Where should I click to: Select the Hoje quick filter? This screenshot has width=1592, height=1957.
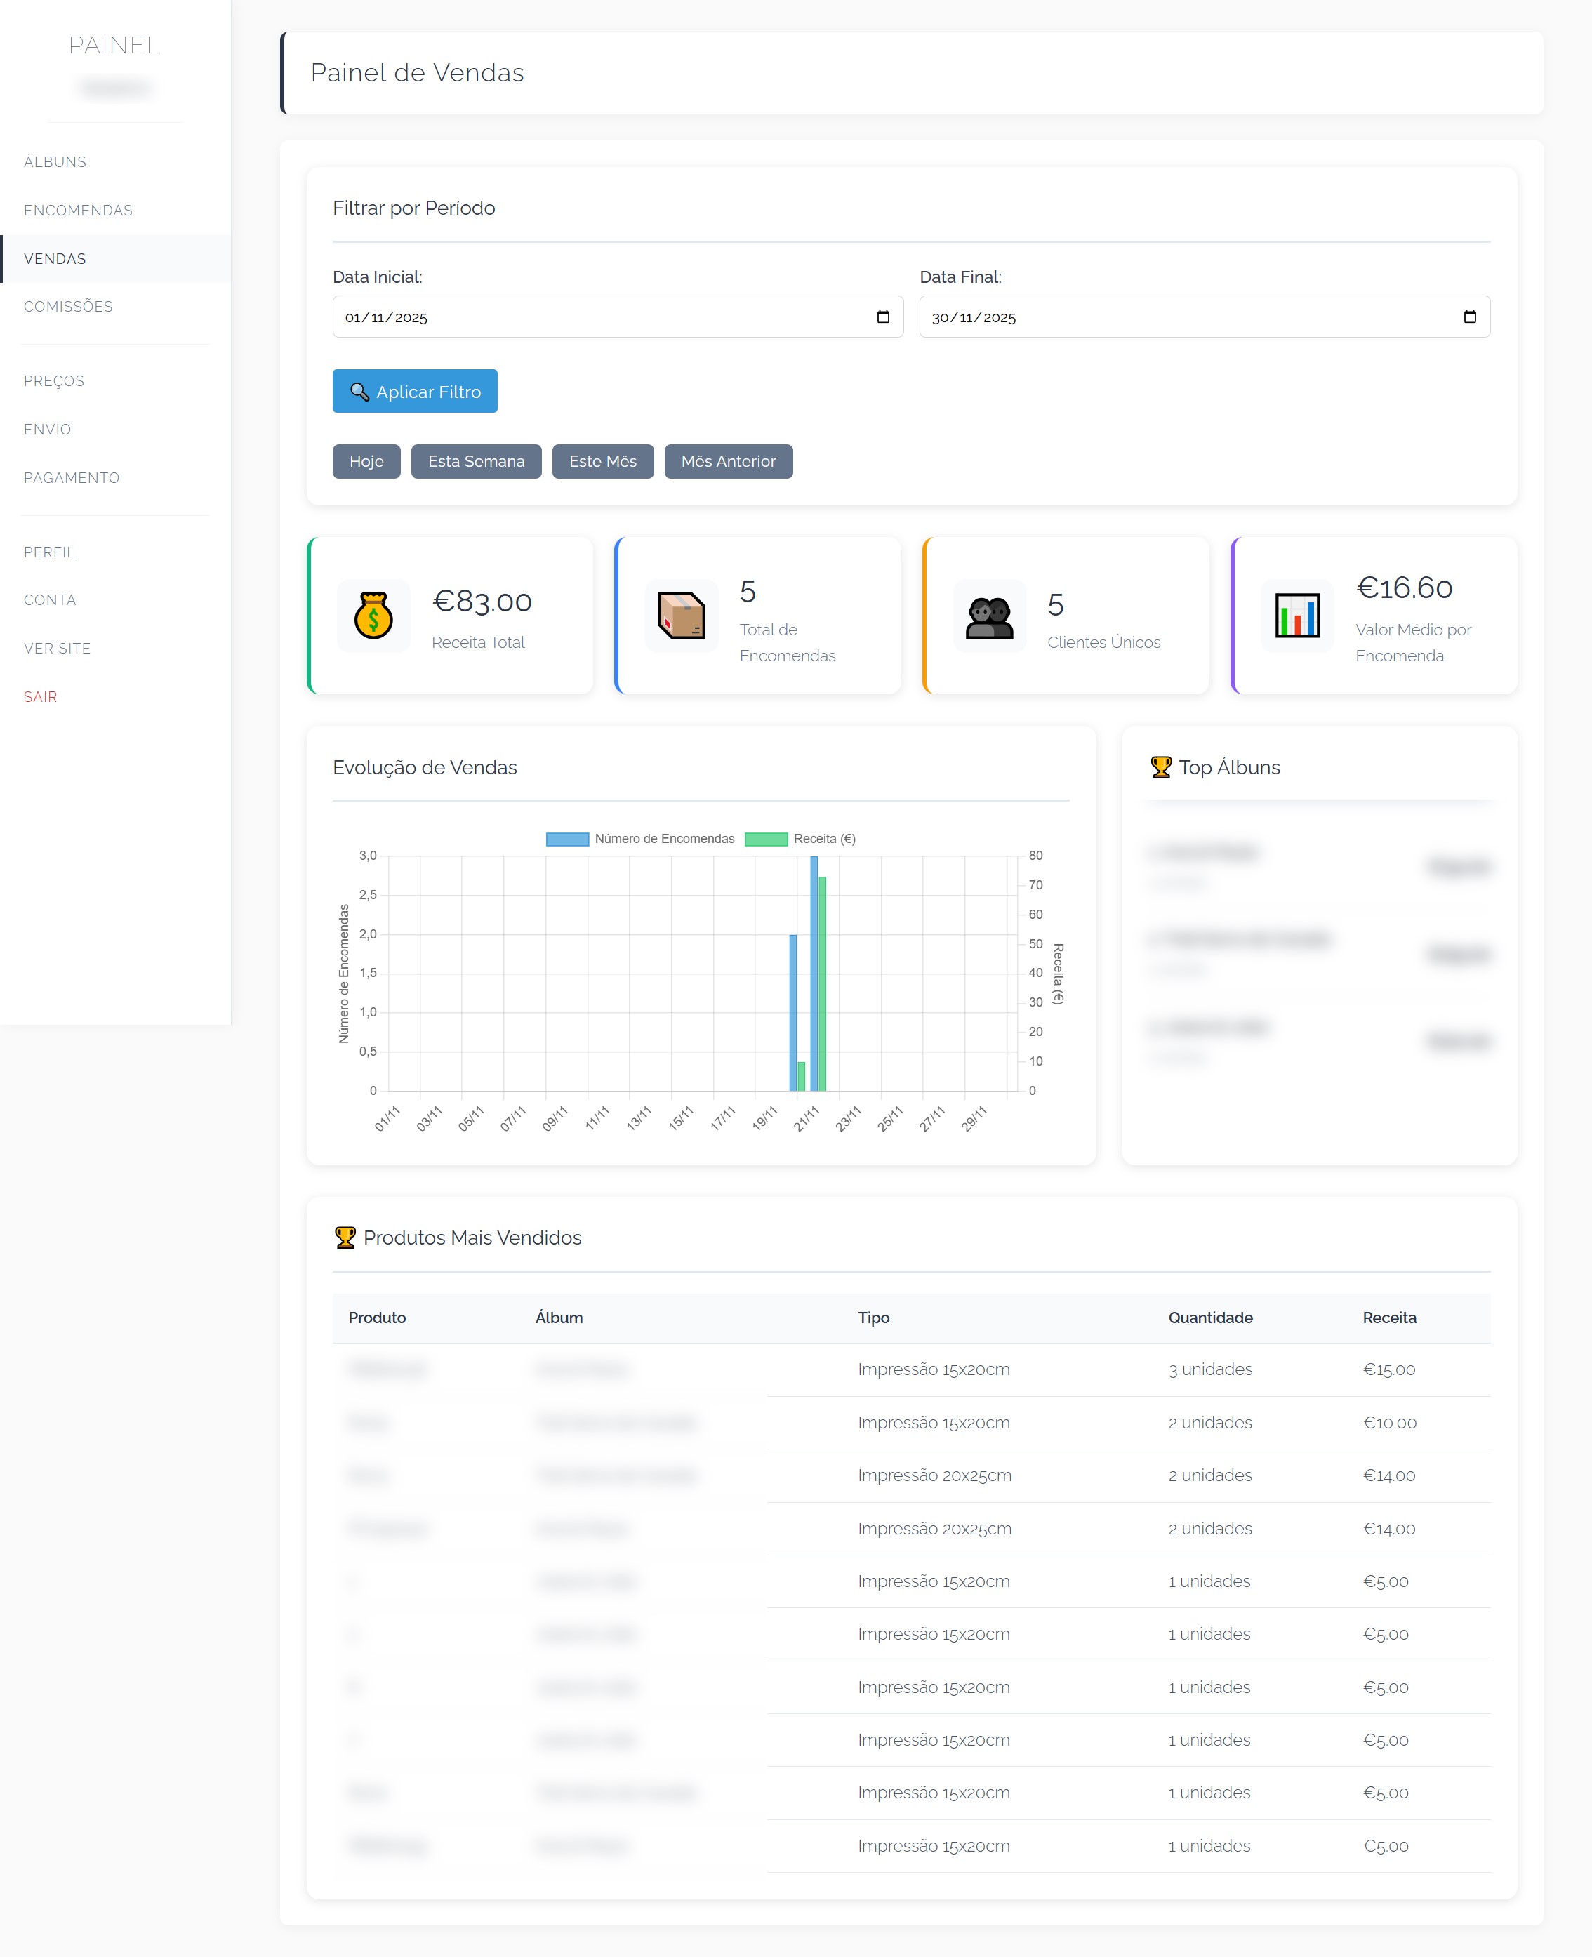click(x=366, y=461)
